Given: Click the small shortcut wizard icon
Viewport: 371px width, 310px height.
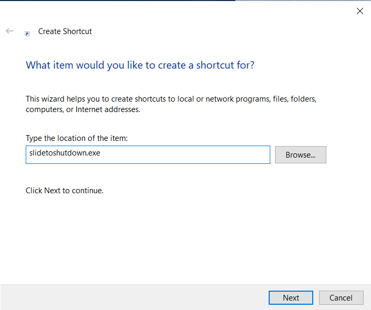Looking at the screenshot, I should pyautogui.click(x=27, y=34).
